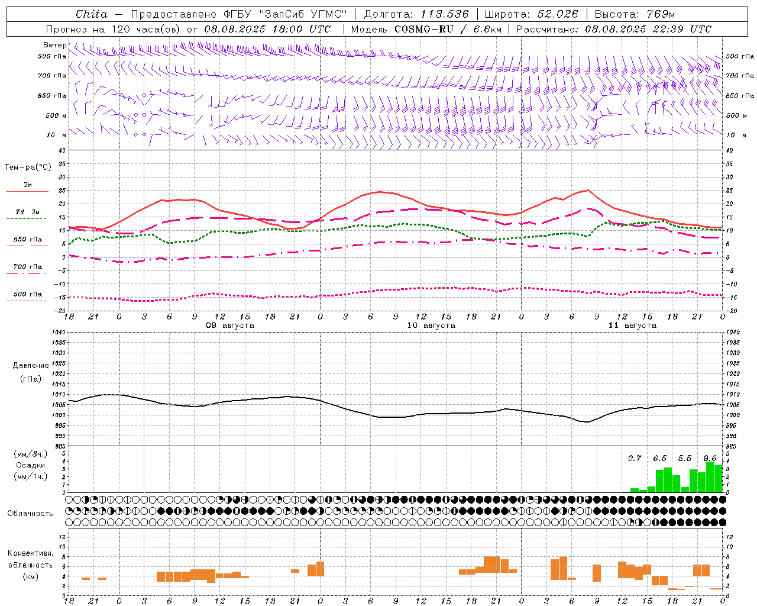Viewport: 757px width, 606px height.
Task: Click the Облачность cloud cover label
Action: (30, 513)
